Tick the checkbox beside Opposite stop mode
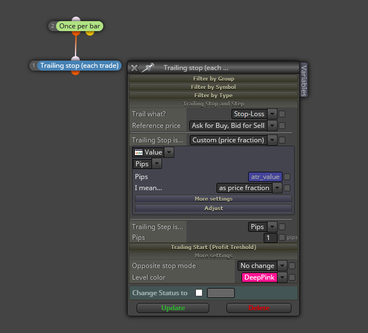Viewport: 368px width, 333px height. (x=292, y=266)
